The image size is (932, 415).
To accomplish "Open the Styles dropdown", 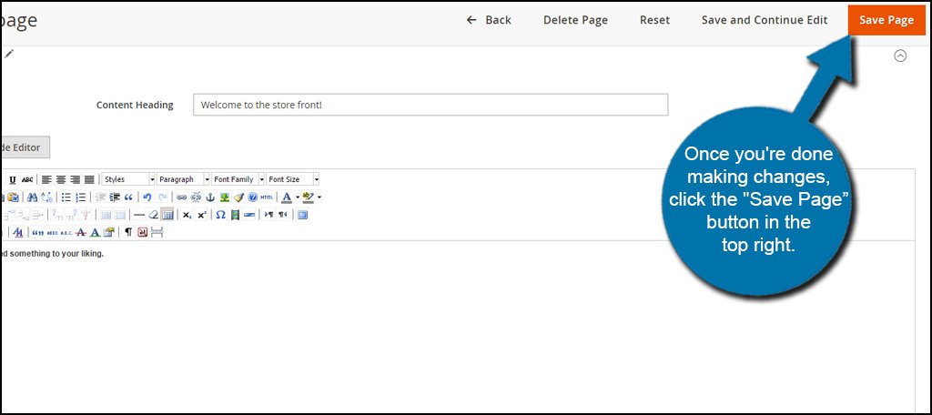I will click(128, 179).
